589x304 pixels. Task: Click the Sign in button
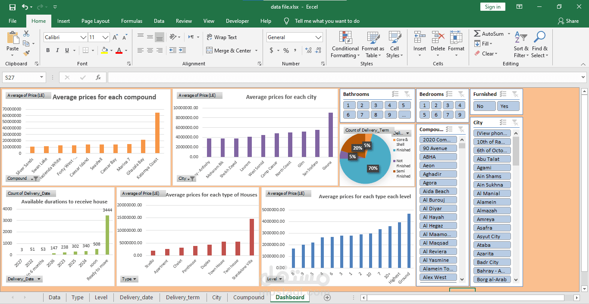[x=492, y=7]
